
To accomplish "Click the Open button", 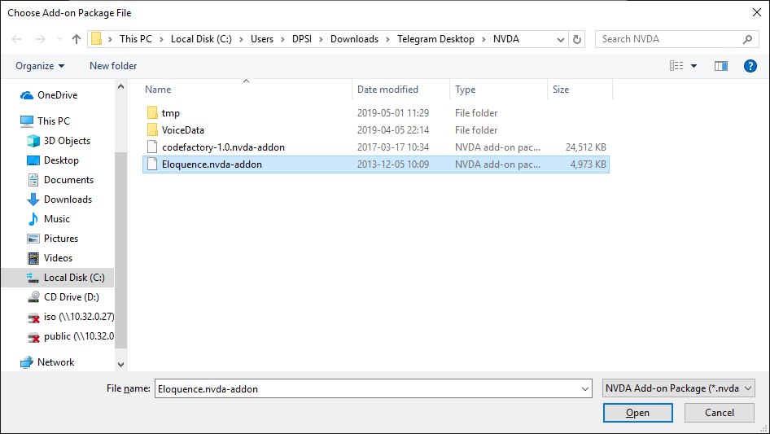I will 638,413.
